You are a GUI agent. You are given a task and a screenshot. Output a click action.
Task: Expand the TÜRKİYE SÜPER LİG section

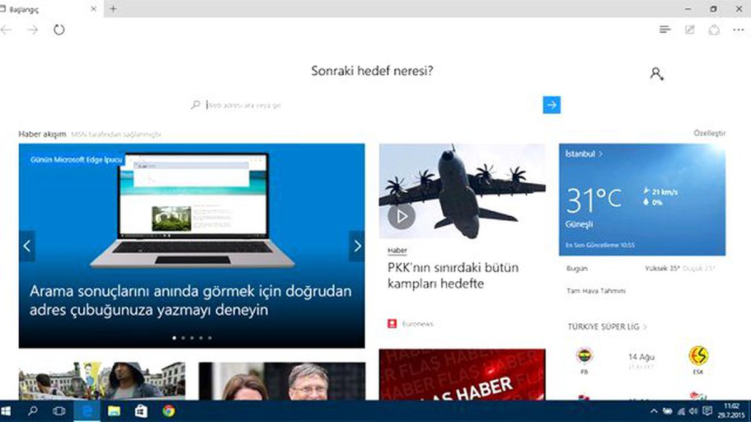[x=607, y=326]
